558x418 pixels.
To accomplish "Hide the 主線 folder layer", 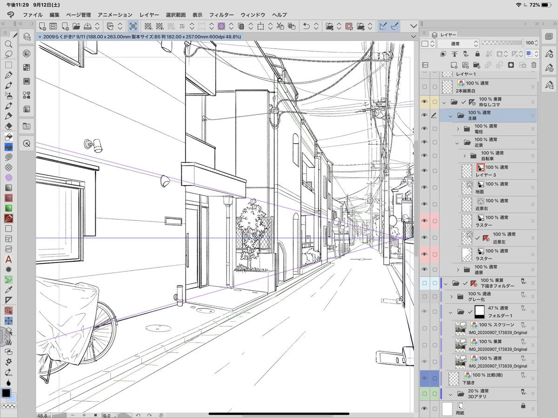I will [424, 115].
